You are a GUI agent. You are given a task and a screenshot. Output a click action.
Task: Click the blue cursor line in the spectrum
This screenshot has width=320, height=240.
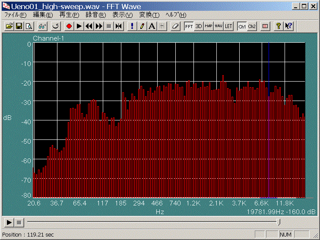269,120
